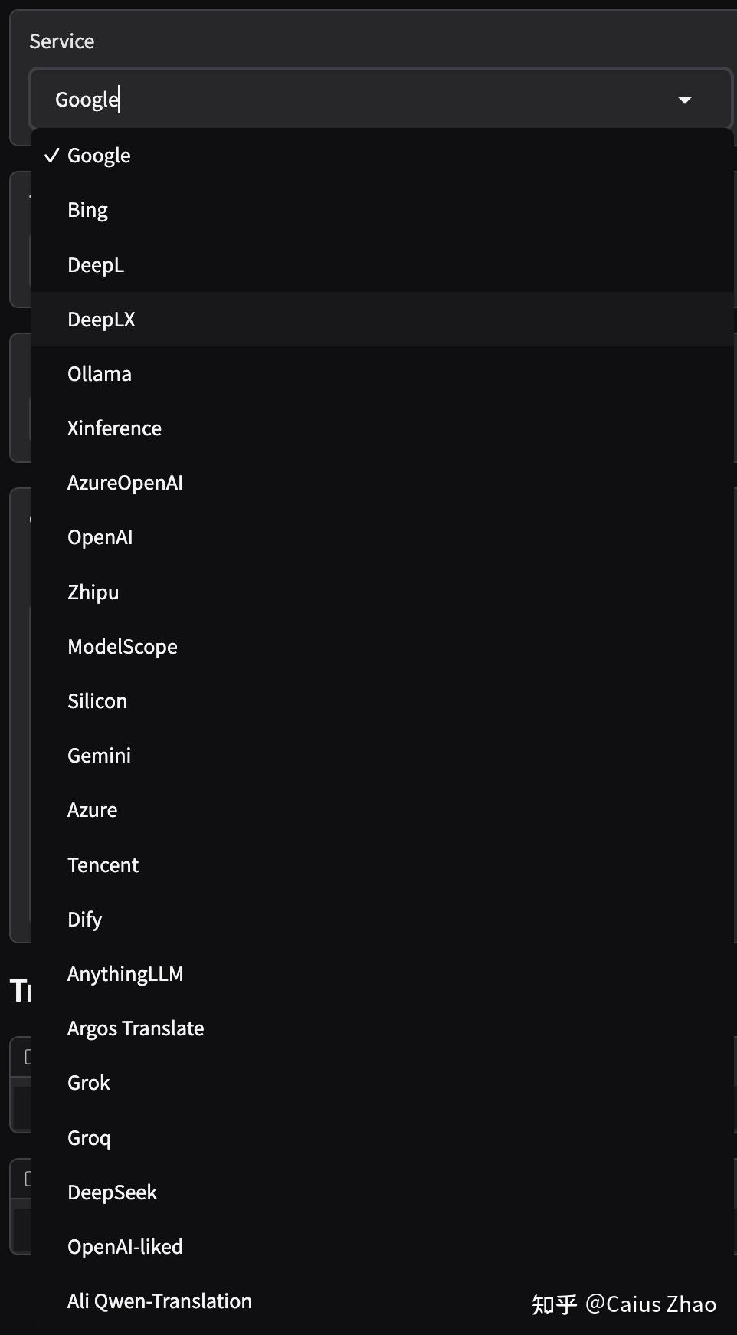This screenshot has width=737, height=1335.
Task: Collapse the Service dropdown arrow
Action: (685, 100)
